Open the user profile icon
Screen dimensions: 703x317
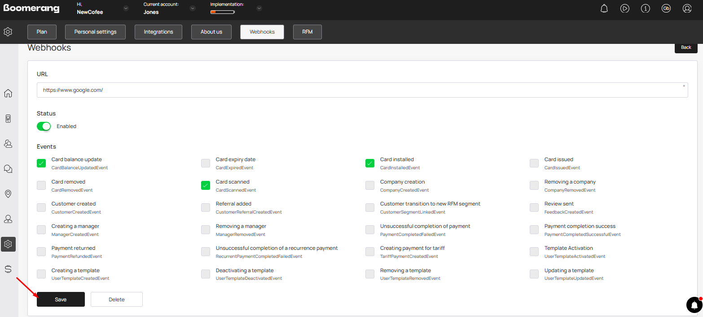(687, 9)
